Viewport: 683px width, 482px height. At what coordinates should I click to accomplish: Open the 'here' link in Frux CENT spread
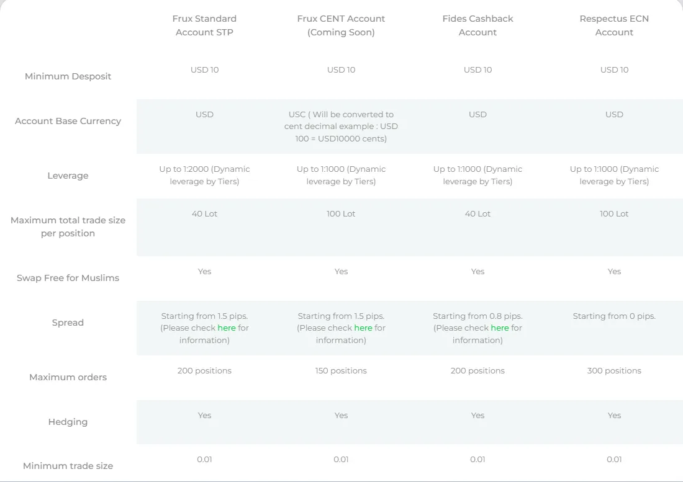(x=363, y=328)
